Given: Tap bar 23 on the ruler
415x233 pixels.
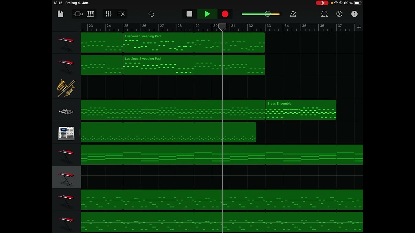Looking at the screenshot, I should pos(91,26).
